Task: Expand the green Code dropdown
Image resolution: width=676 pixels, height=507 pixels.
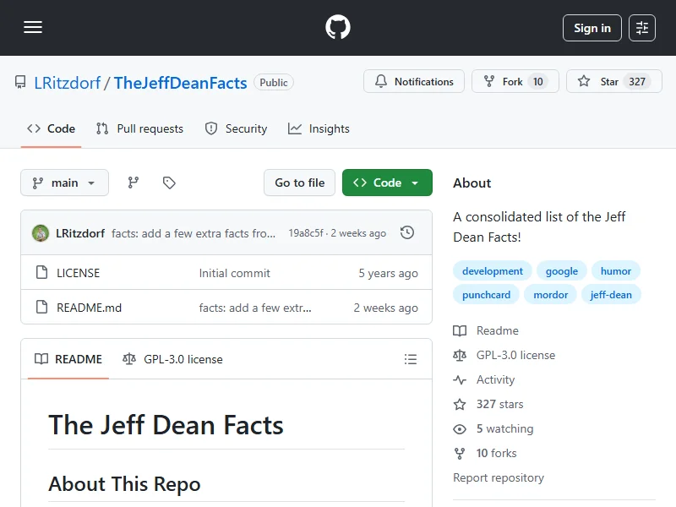Action: [x=387, y=183]
